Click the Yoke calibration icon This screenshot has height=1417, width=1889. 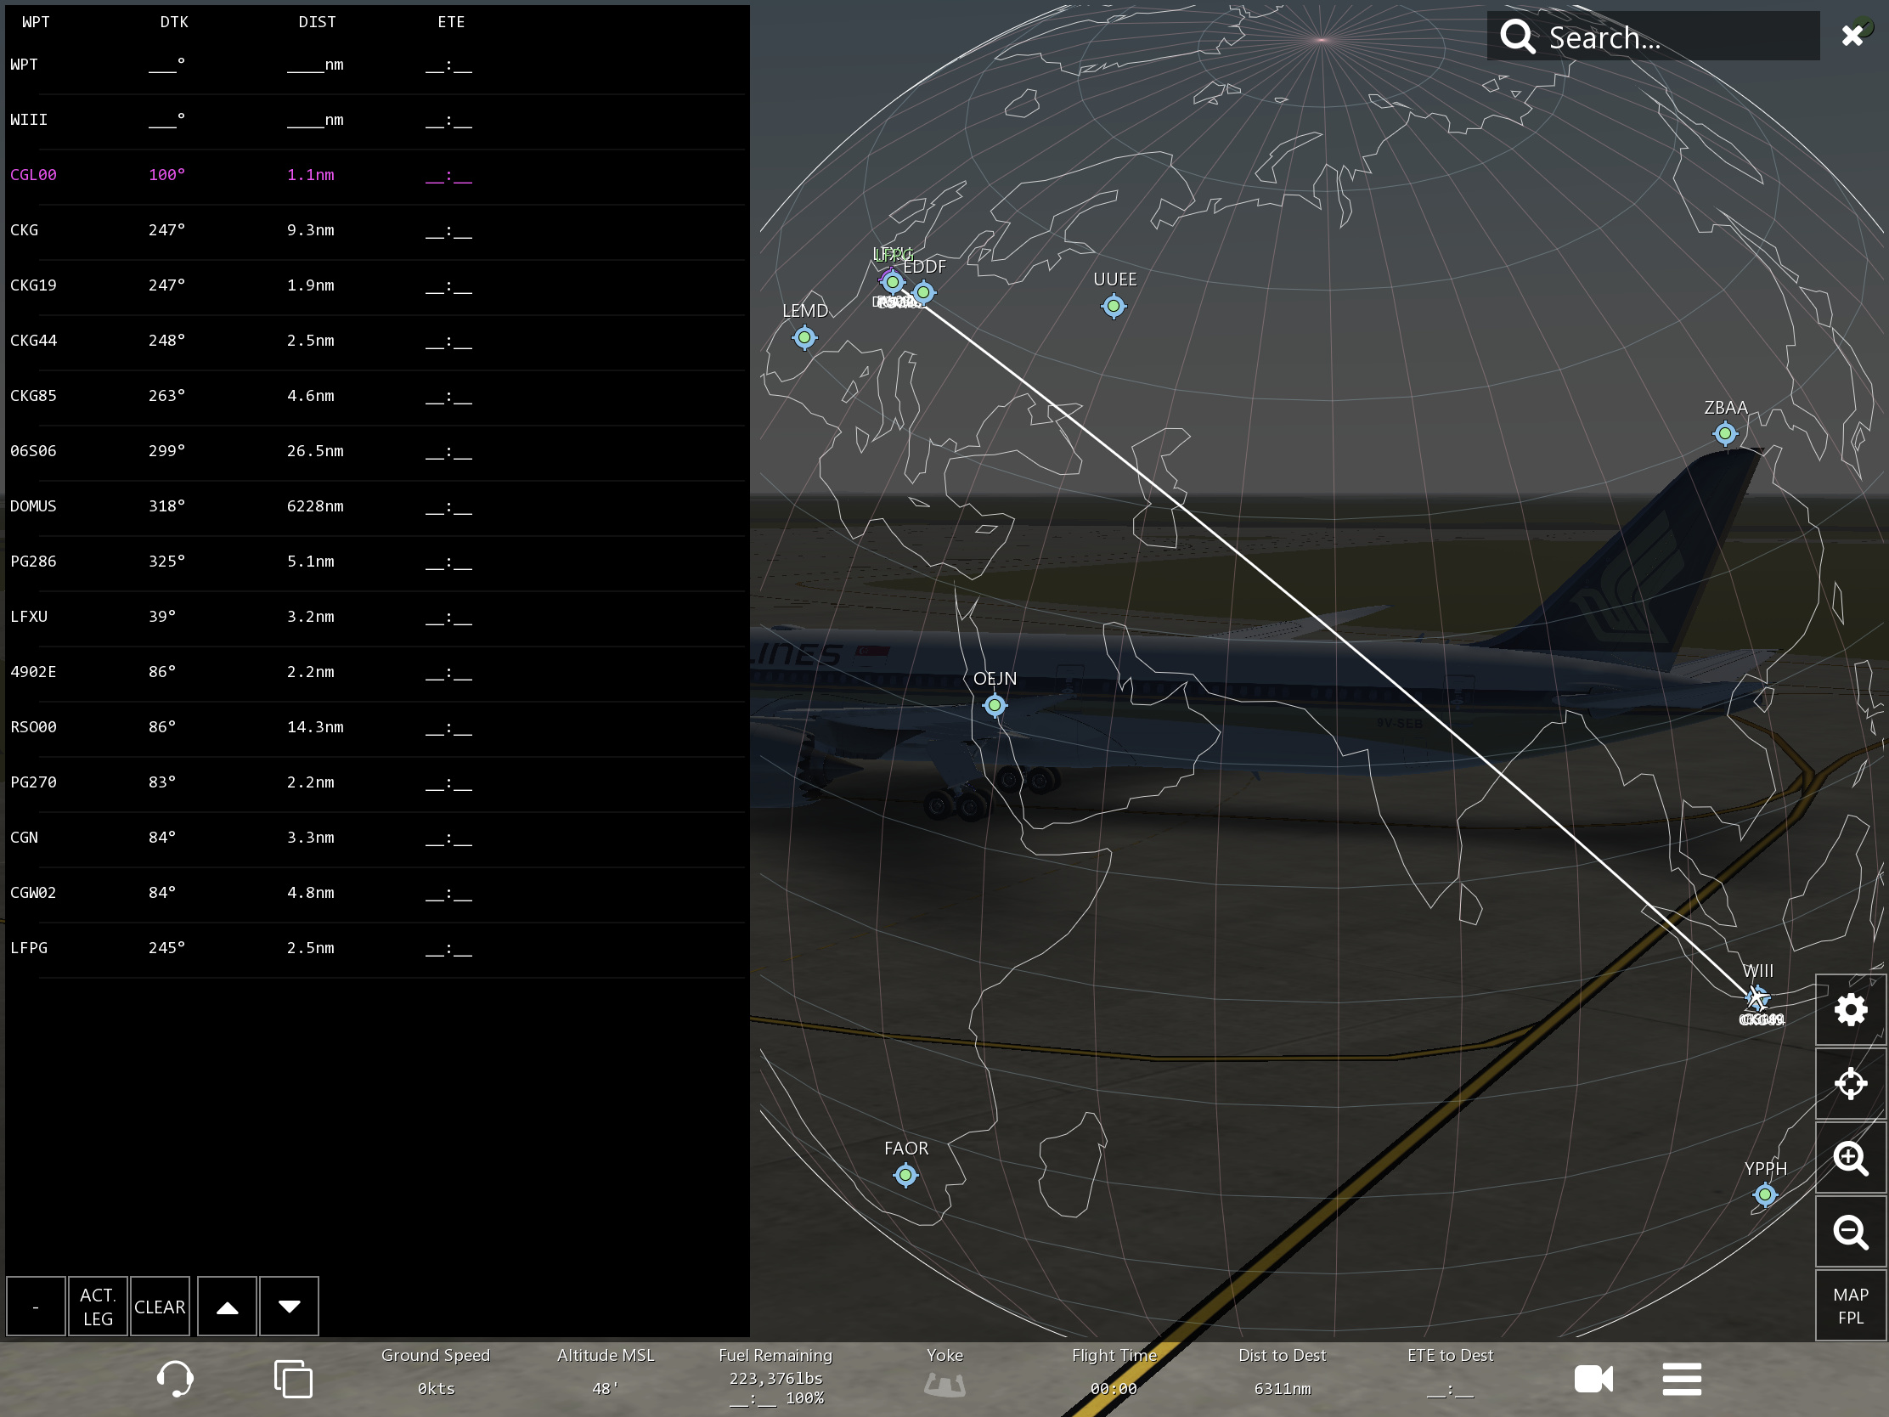tap(944, 1384)
